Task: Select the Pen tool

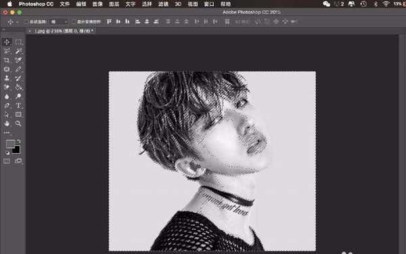Action: point(7,105)
